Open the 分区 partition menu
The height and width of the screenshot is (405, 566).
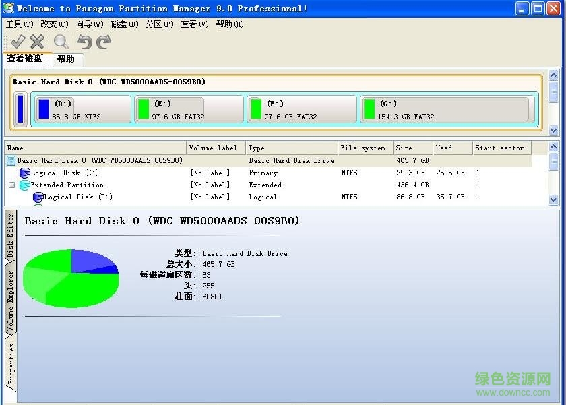(x=158, y=24)
